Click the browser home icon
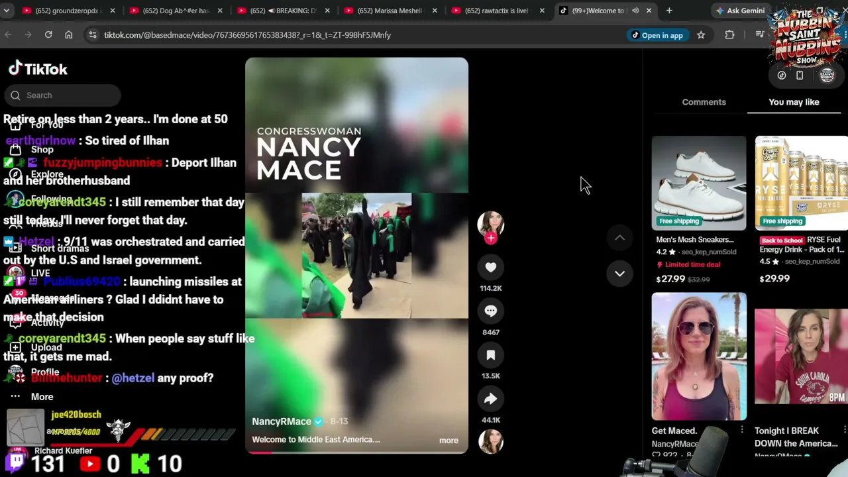Screen dimensions: 848x477 click(68, 35)
